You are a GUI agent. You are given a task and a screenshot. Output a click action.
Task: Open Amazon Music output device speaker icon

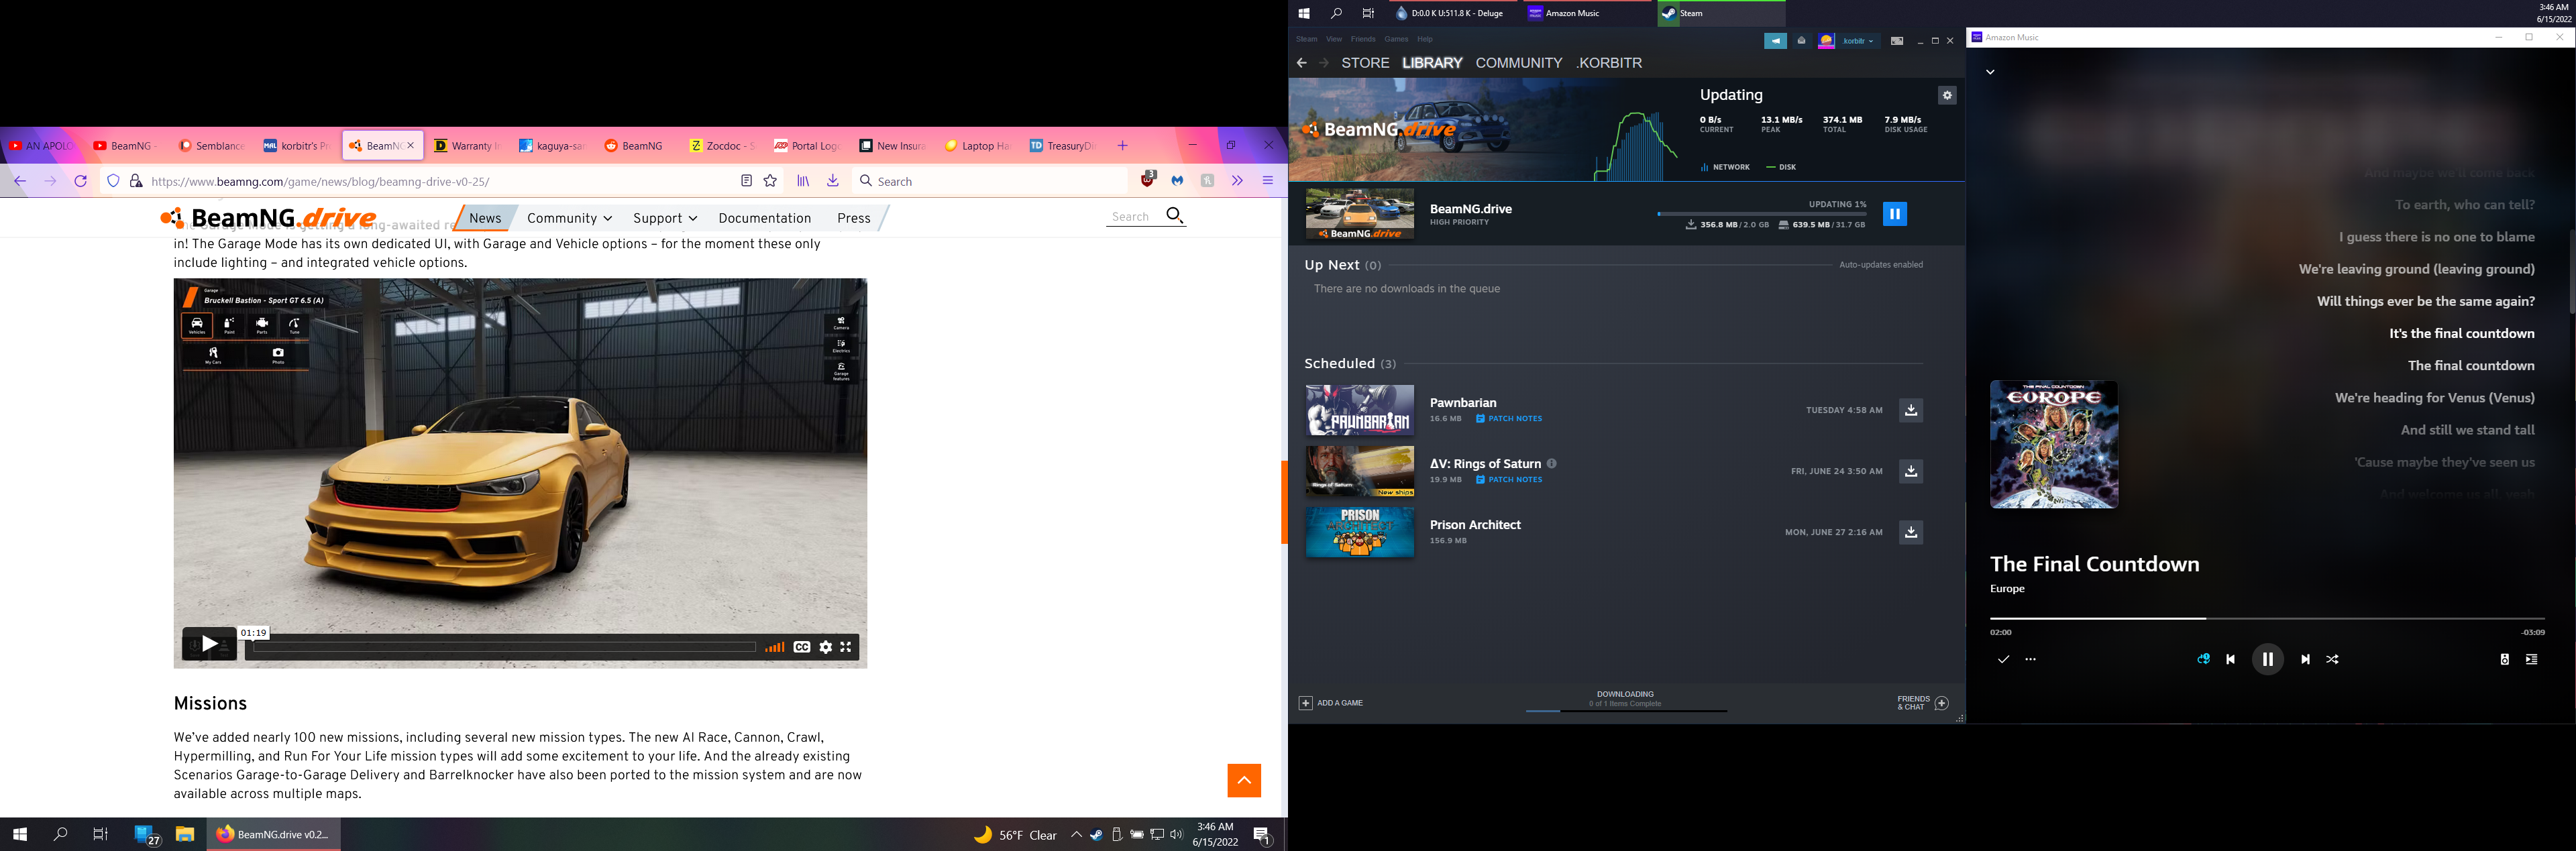click(2504, 659)
